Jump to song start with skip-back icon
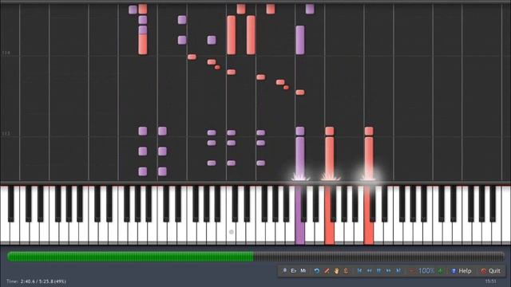511x287 pixels. point(359,271)
